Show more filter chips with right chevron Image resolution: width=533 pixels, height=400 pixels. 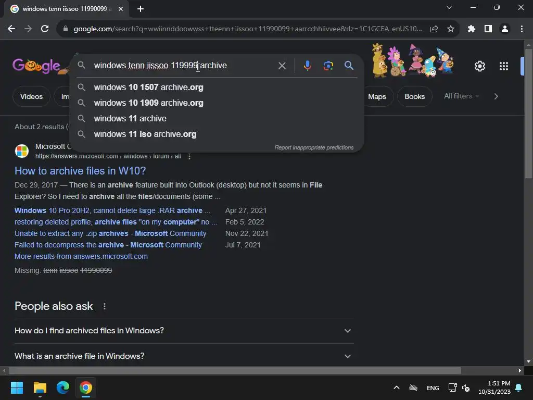pos(496,96)
